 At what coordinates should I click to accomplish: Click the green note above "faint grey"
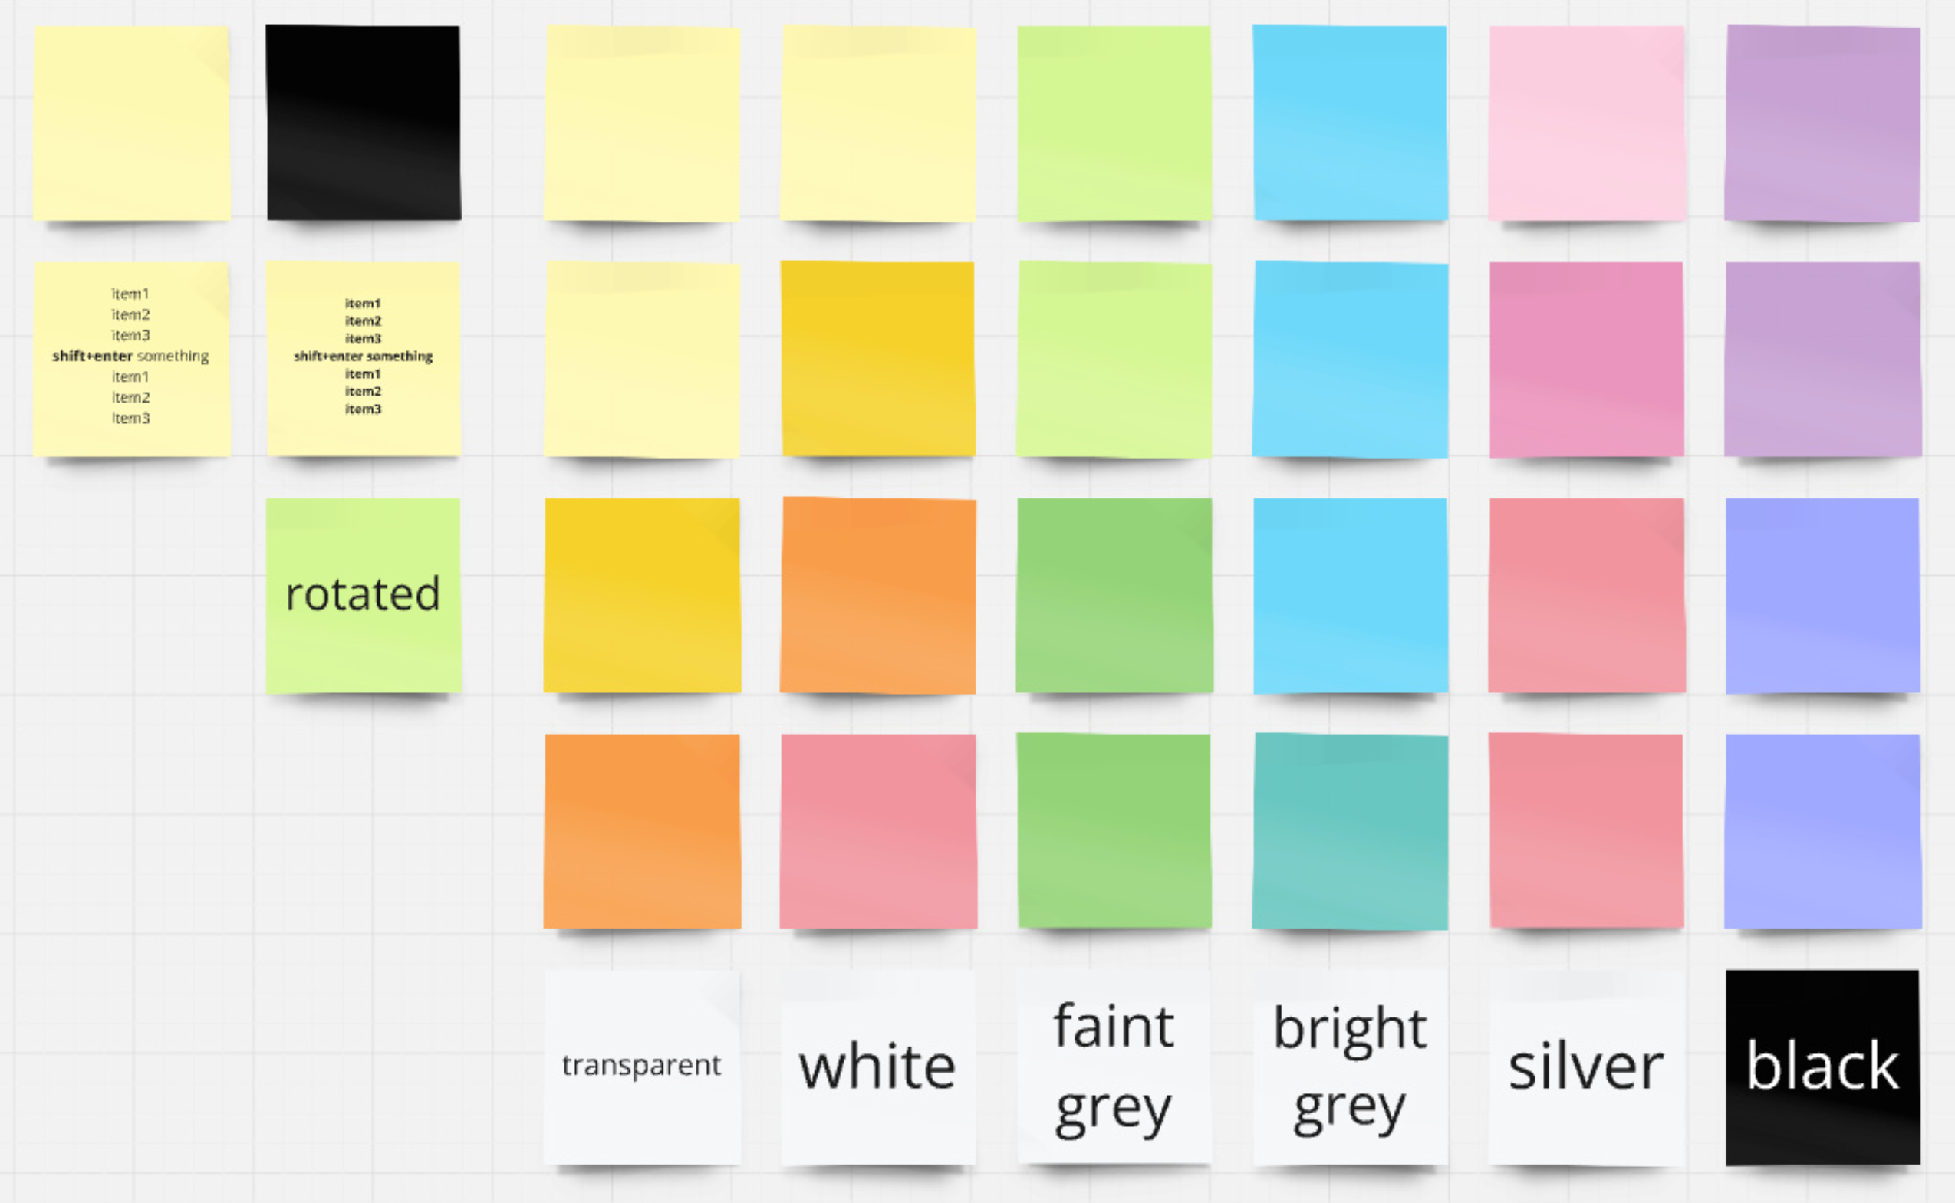coord(1113,830)
